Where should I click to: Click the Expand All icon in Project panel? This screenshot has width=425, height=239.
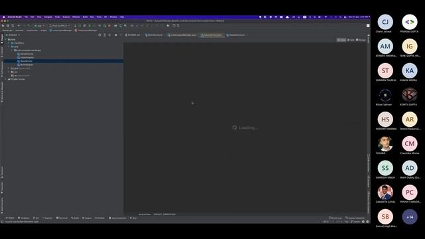(x=105, y=35)
